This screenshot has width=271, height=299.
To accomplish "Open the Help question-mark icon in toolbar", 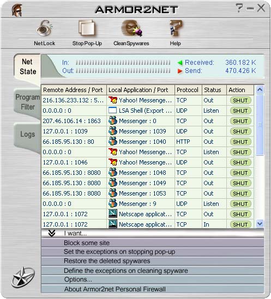I will pyautogui.click(x=176, y=29).
